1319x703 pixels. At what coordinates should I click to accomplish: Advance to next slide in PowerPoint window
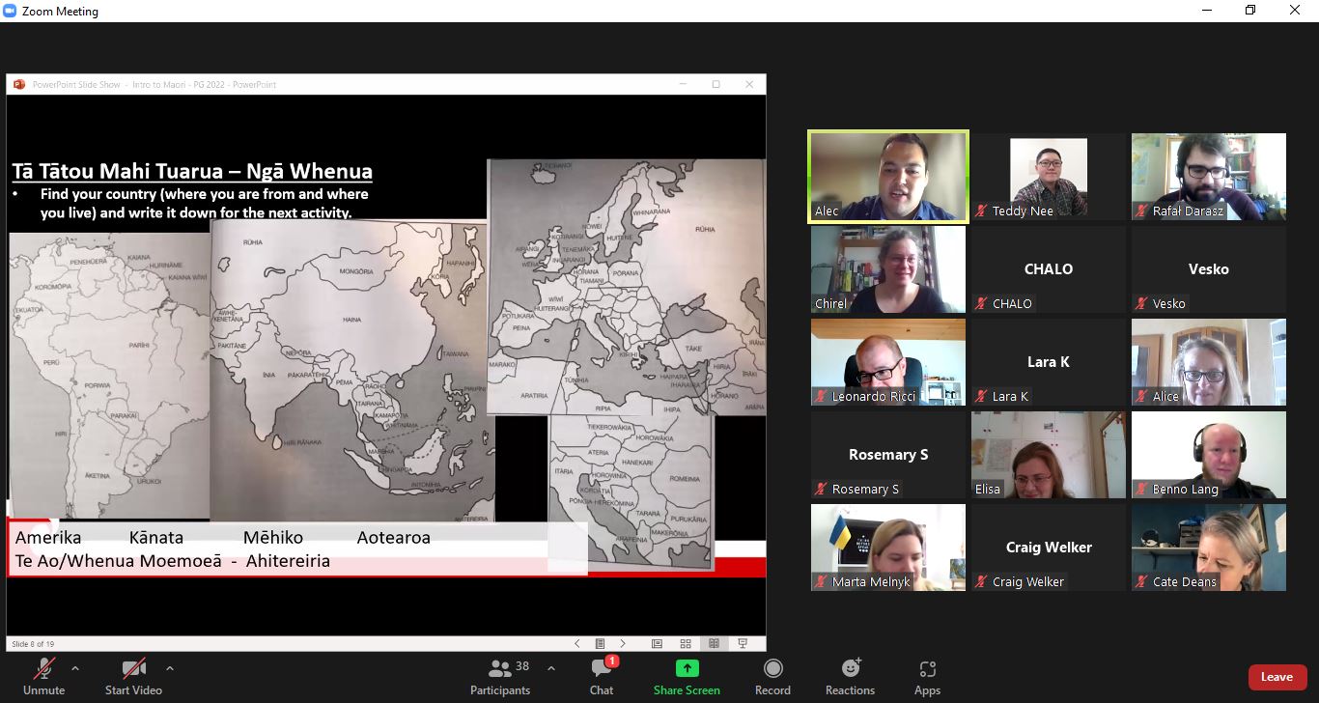623,643
